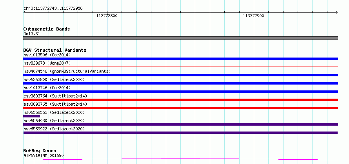The image size is (349, 164).
Task: Open the DGV Structural Variants track title
Action: coord(55,50)
